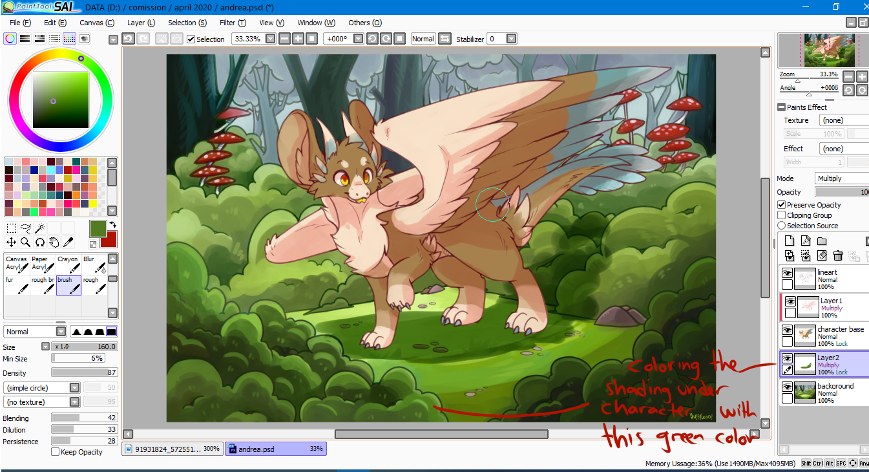Click the red background color swatch

pos(109,240)
